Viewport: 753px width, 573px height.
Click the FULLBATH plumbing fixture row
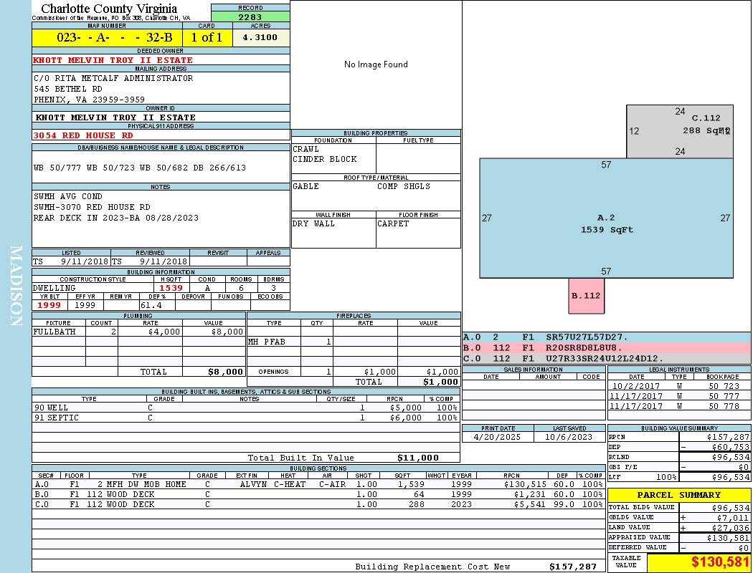pos(138,332)
